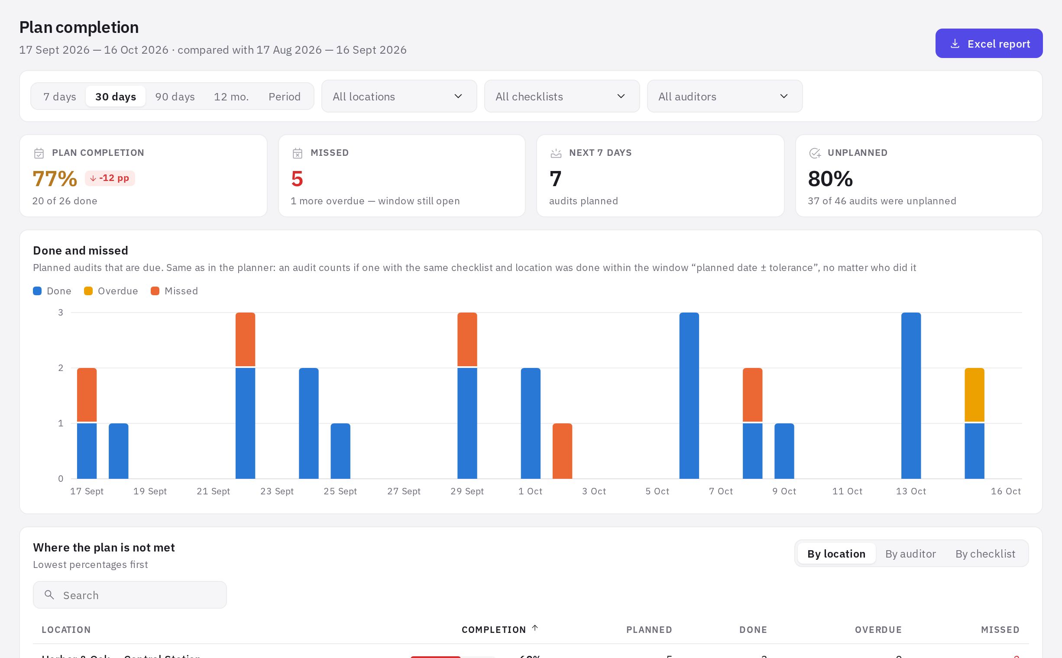Click the orange overdue bar segment on 15 Oct

point(975,395)
